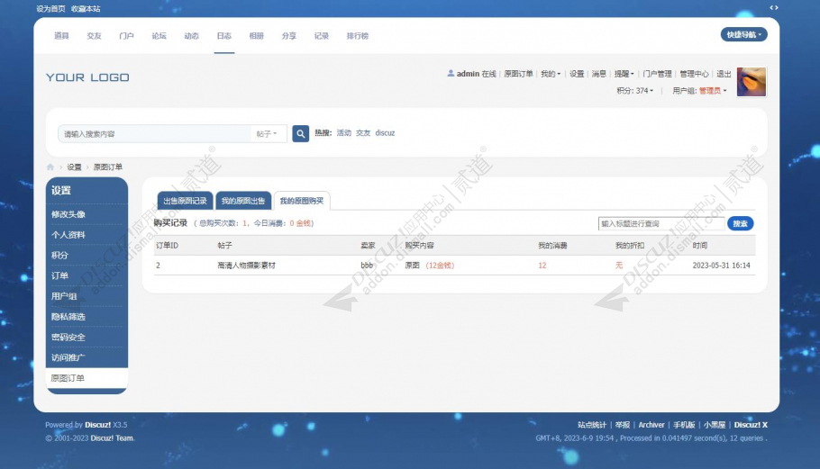Select 原图订单 in the settings sidebar
The image size is (820, 469).
pos(87,378)
